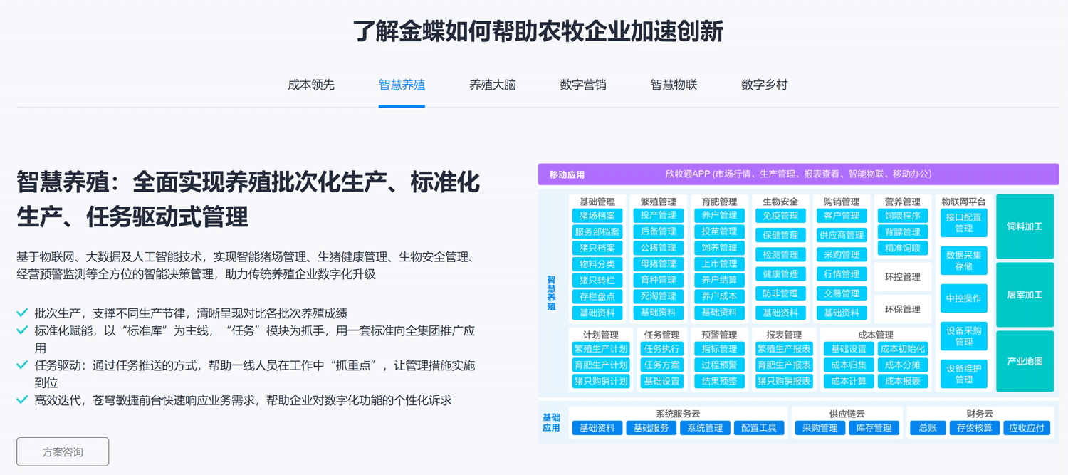
Task: Click the 总账 box under 财务云
Action: [927, 428]
